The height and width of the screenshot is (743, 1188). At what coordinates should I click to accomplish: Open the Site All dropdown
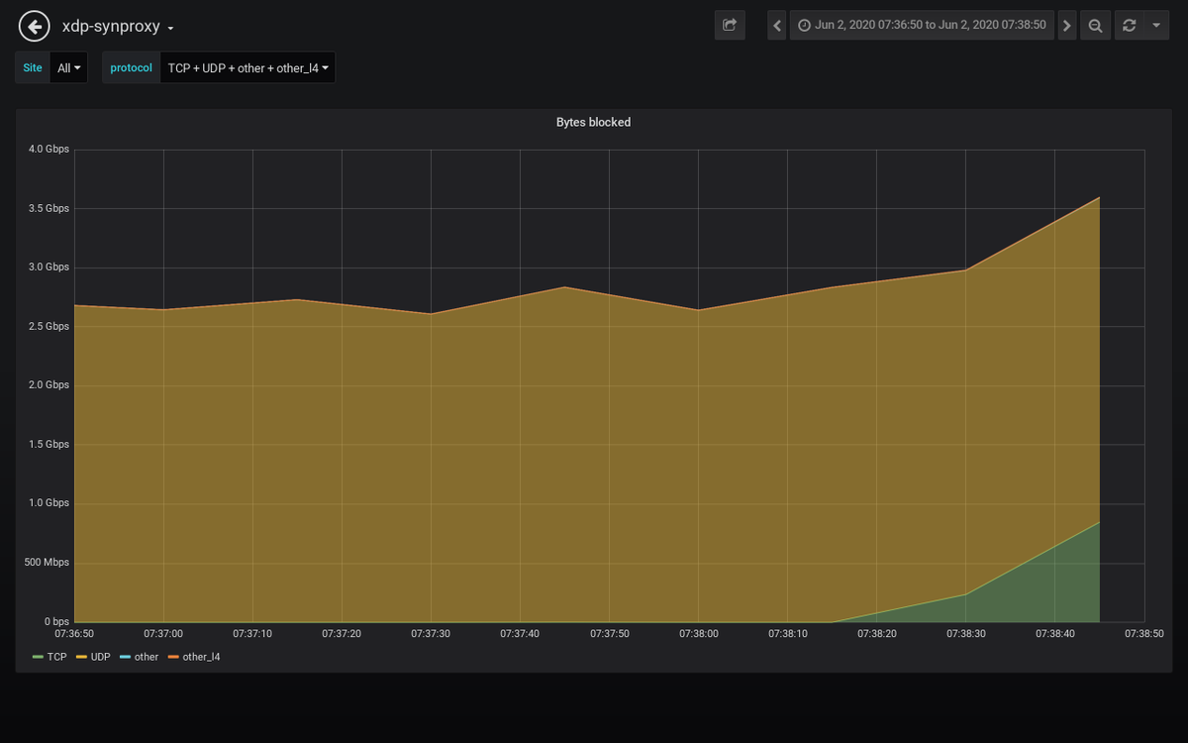coord(68,67)
